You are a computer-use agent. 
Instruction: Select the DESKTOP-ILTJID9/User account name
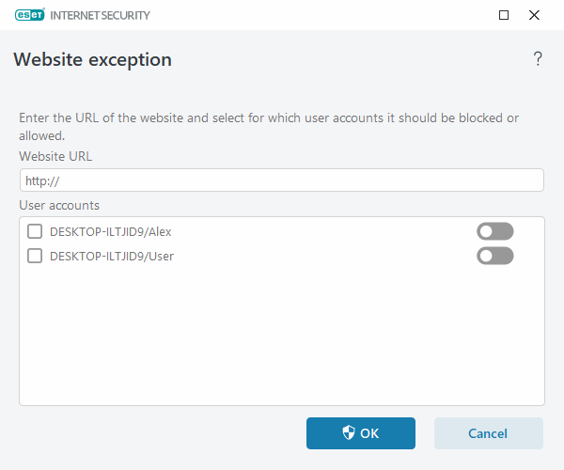(x=111, y=256)
